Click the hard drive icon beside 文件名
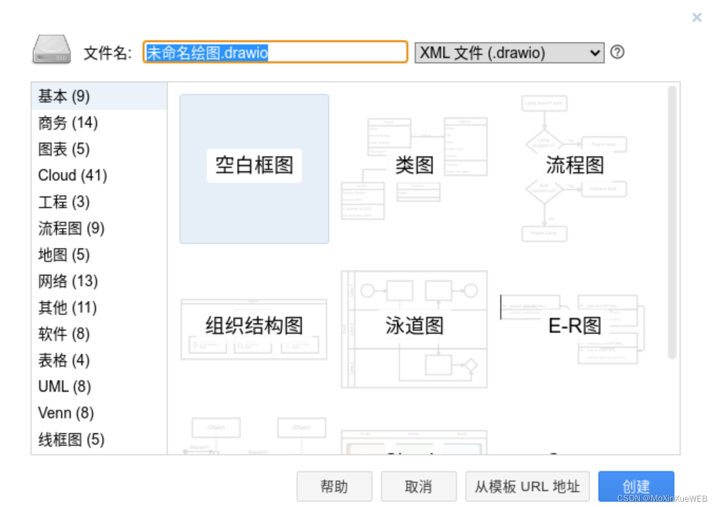 [51, 49]
